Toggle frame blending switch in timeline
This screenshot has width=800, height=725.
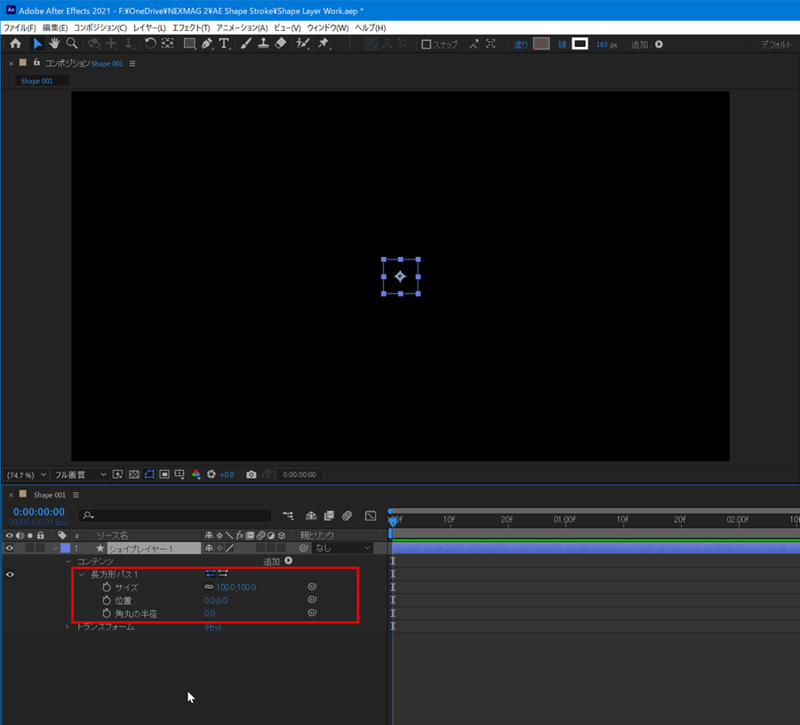[329, 516]
